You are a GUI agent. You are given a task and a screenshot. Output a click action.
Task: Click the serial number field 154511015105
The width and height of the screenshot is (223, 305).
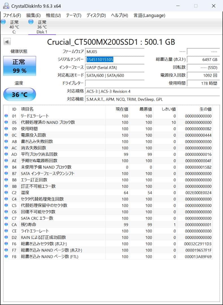115,60
